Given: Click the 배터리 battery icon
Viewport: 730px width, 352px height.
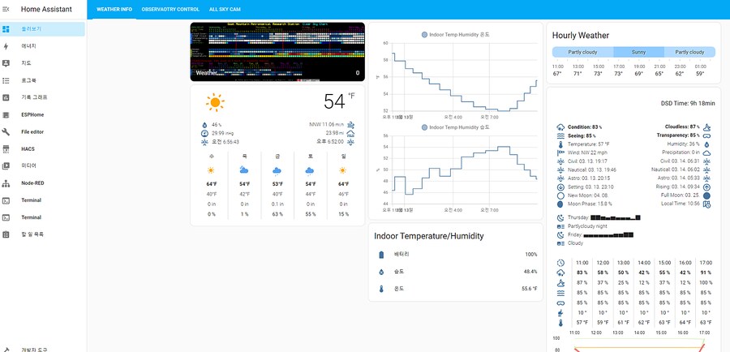Looking at the screenshot, I should click(381, 255).
